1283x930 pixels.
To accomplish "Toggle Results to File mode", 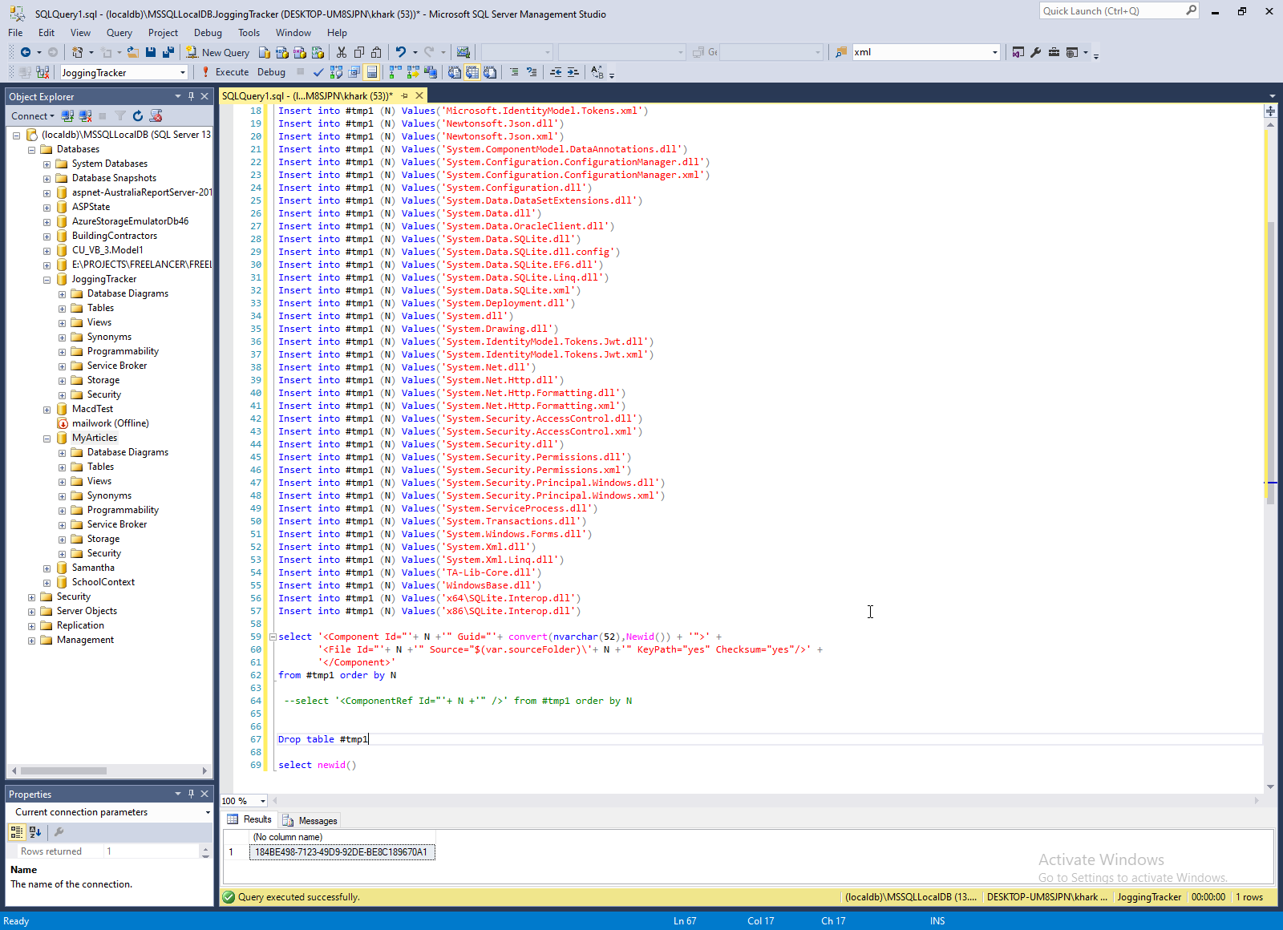I will [x=490, y=72].
